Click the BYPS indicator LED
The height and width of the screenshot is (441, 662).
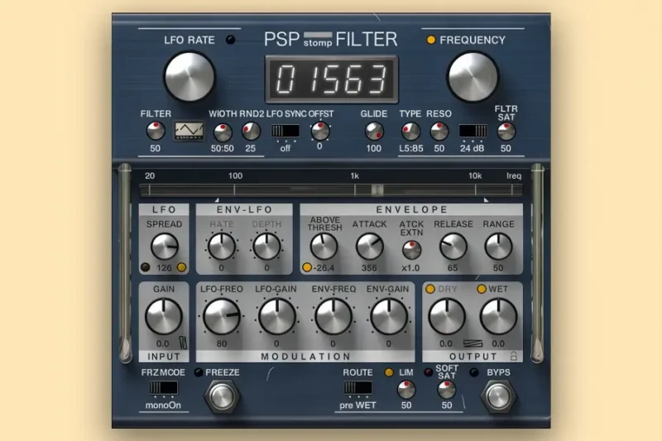pyautogui.click(x=474, y=372)
